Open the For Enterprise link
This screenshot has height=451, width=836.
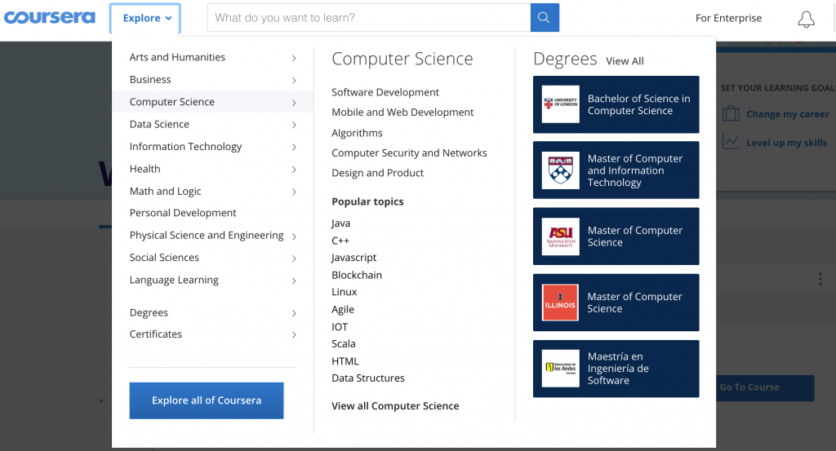point(728,18)
